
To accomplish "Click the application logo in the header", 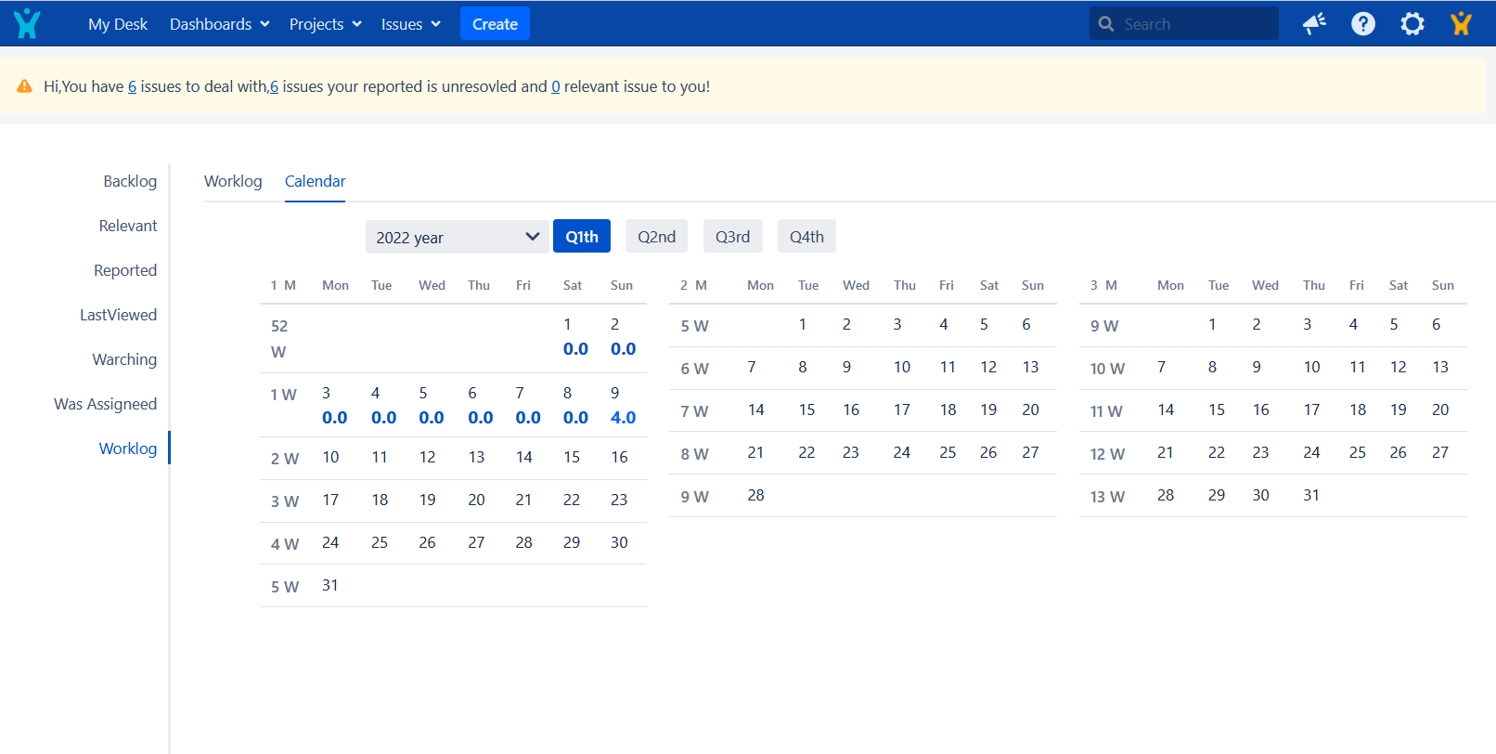I will coord(28,23).
